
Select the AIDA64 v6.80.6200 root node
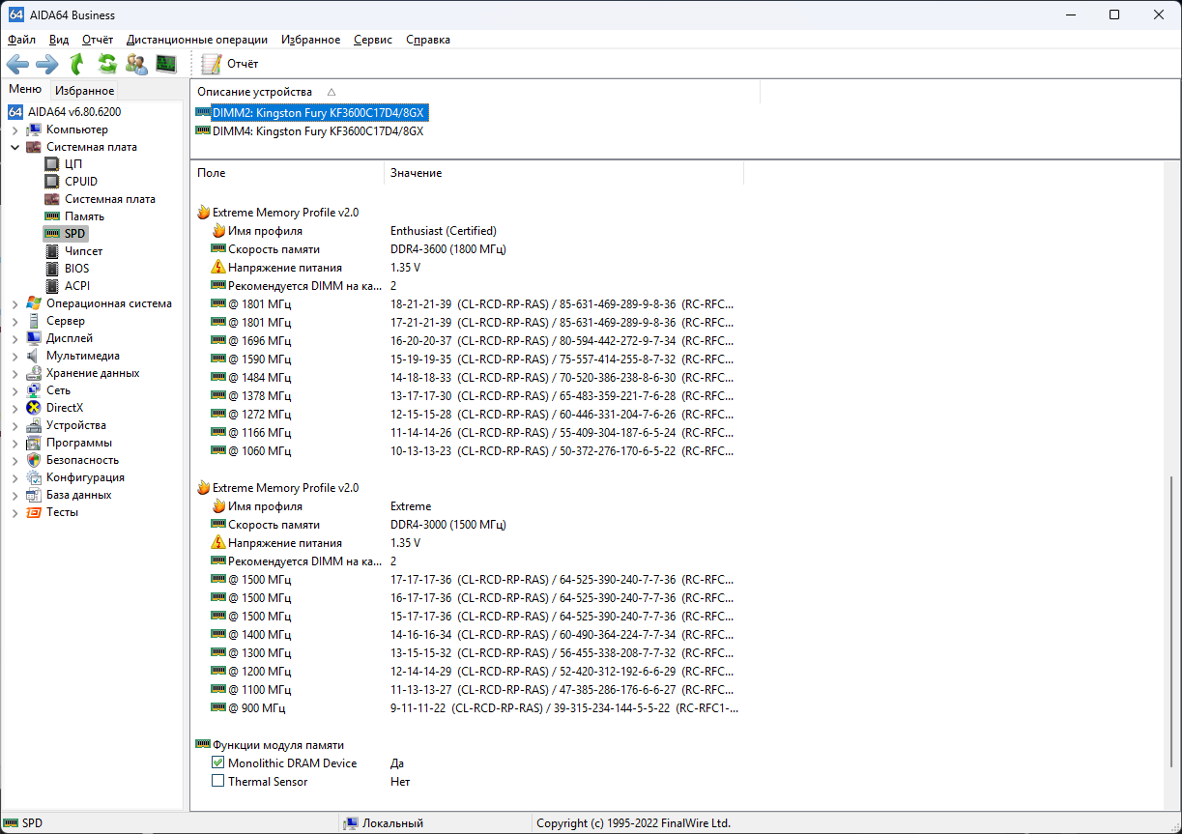point(74,112)
